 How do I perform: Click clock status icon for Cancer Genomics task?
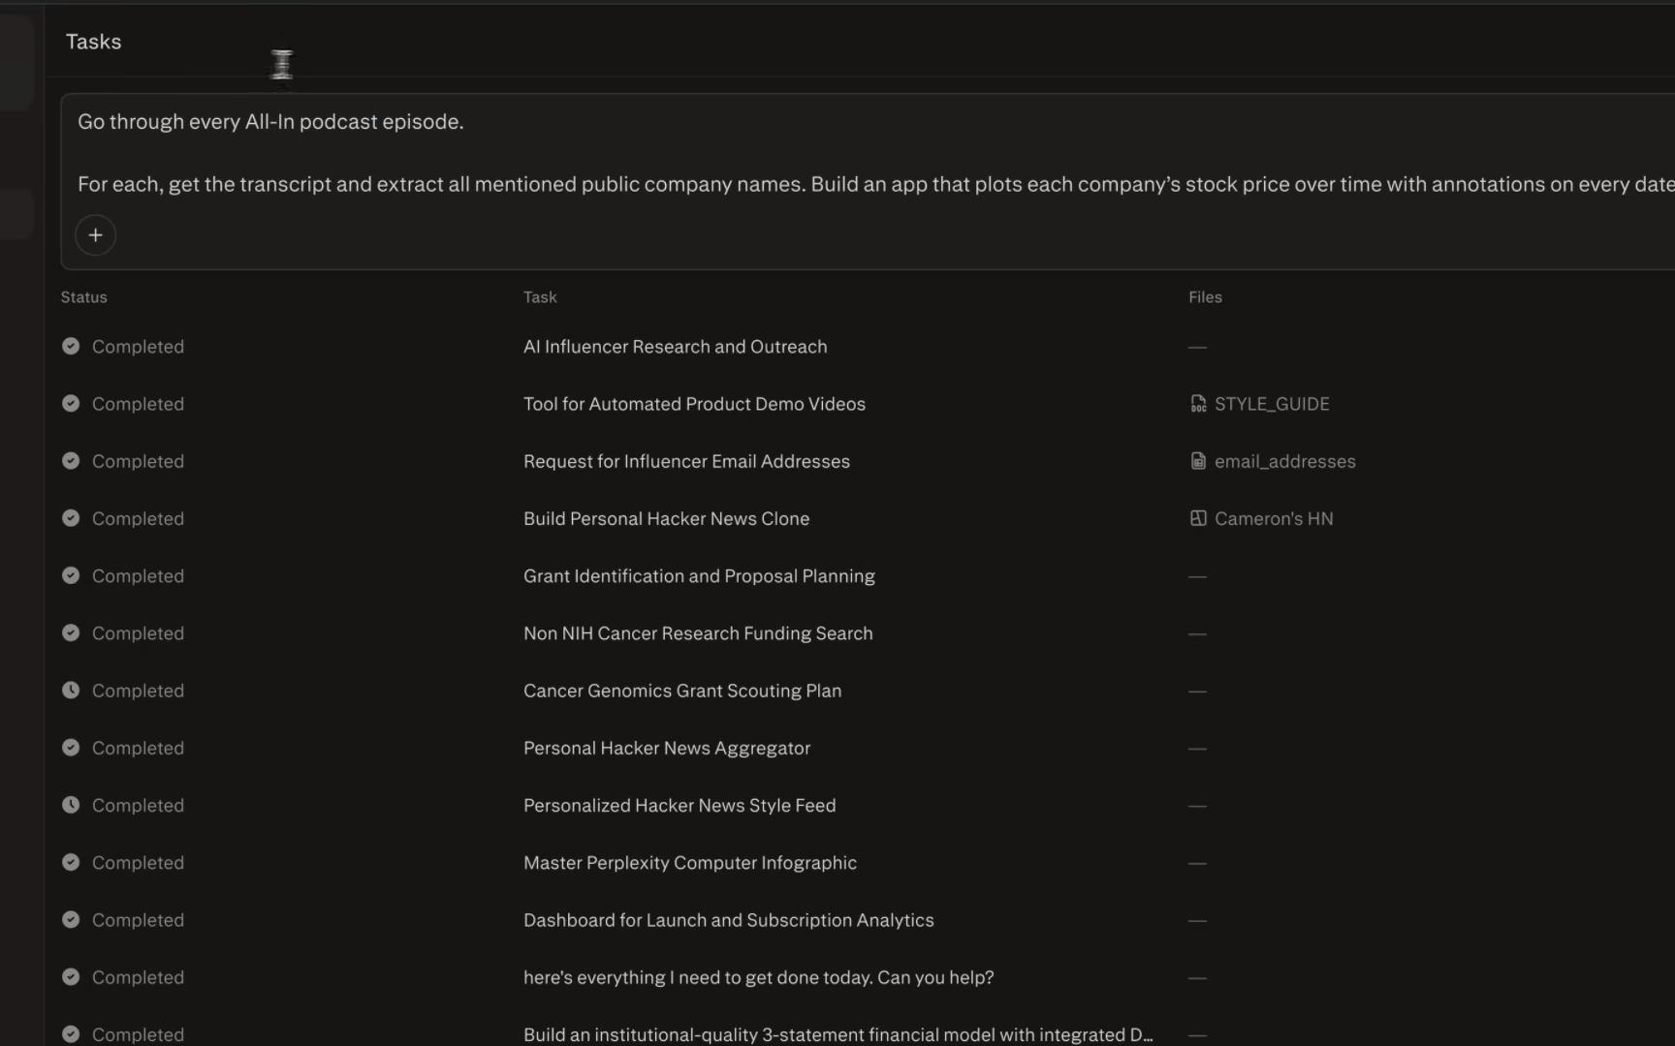click(x=71, y=691)
